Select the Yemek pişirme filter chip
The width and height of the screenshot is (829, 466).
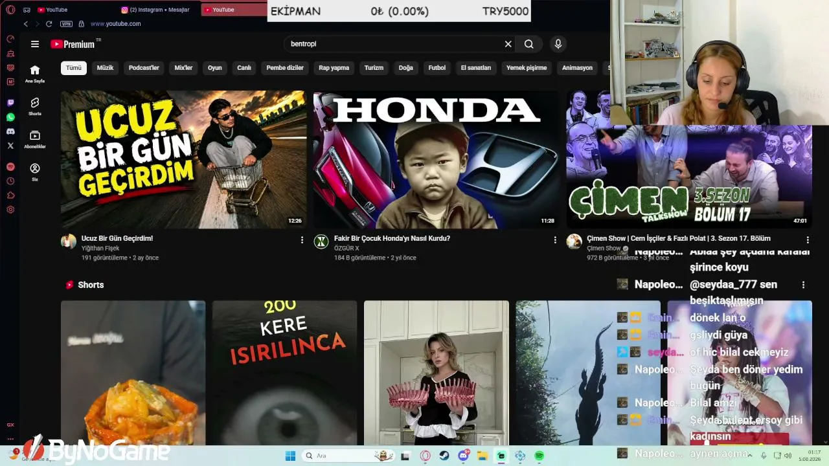tap(527, 68)
